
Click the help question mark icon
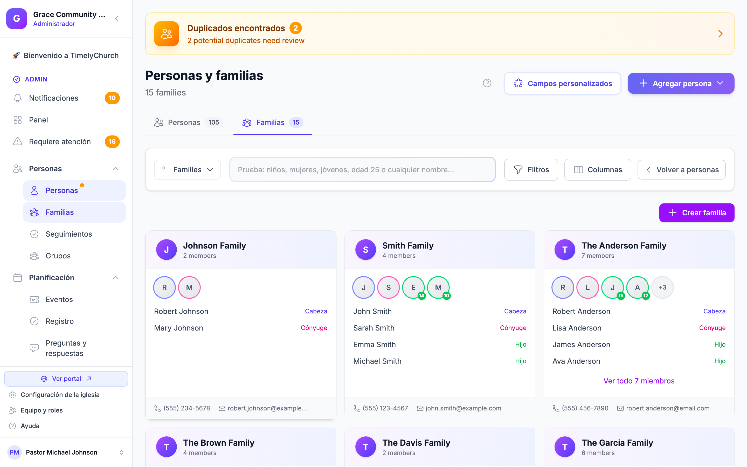coord(487,83)
